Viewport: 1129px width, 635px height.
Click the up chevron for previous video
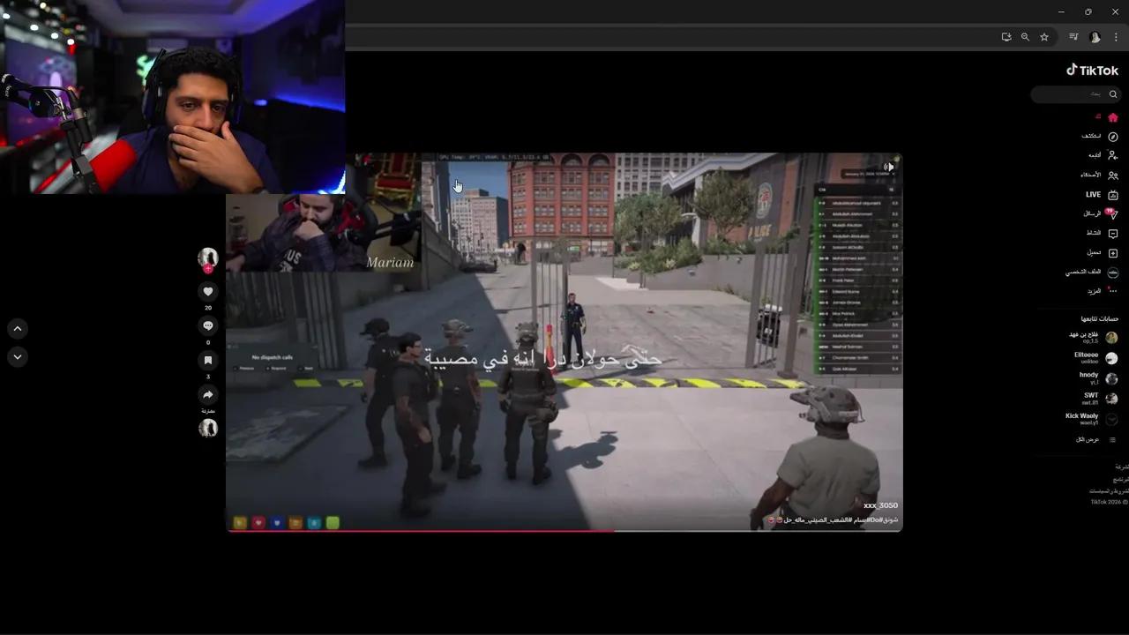[18, 328]
